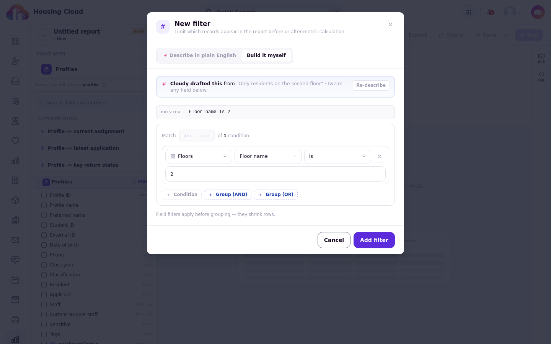This screenshot has height=344, width=551.
Task: Check the Profile ID field checkbox
Action: point(44,195)
